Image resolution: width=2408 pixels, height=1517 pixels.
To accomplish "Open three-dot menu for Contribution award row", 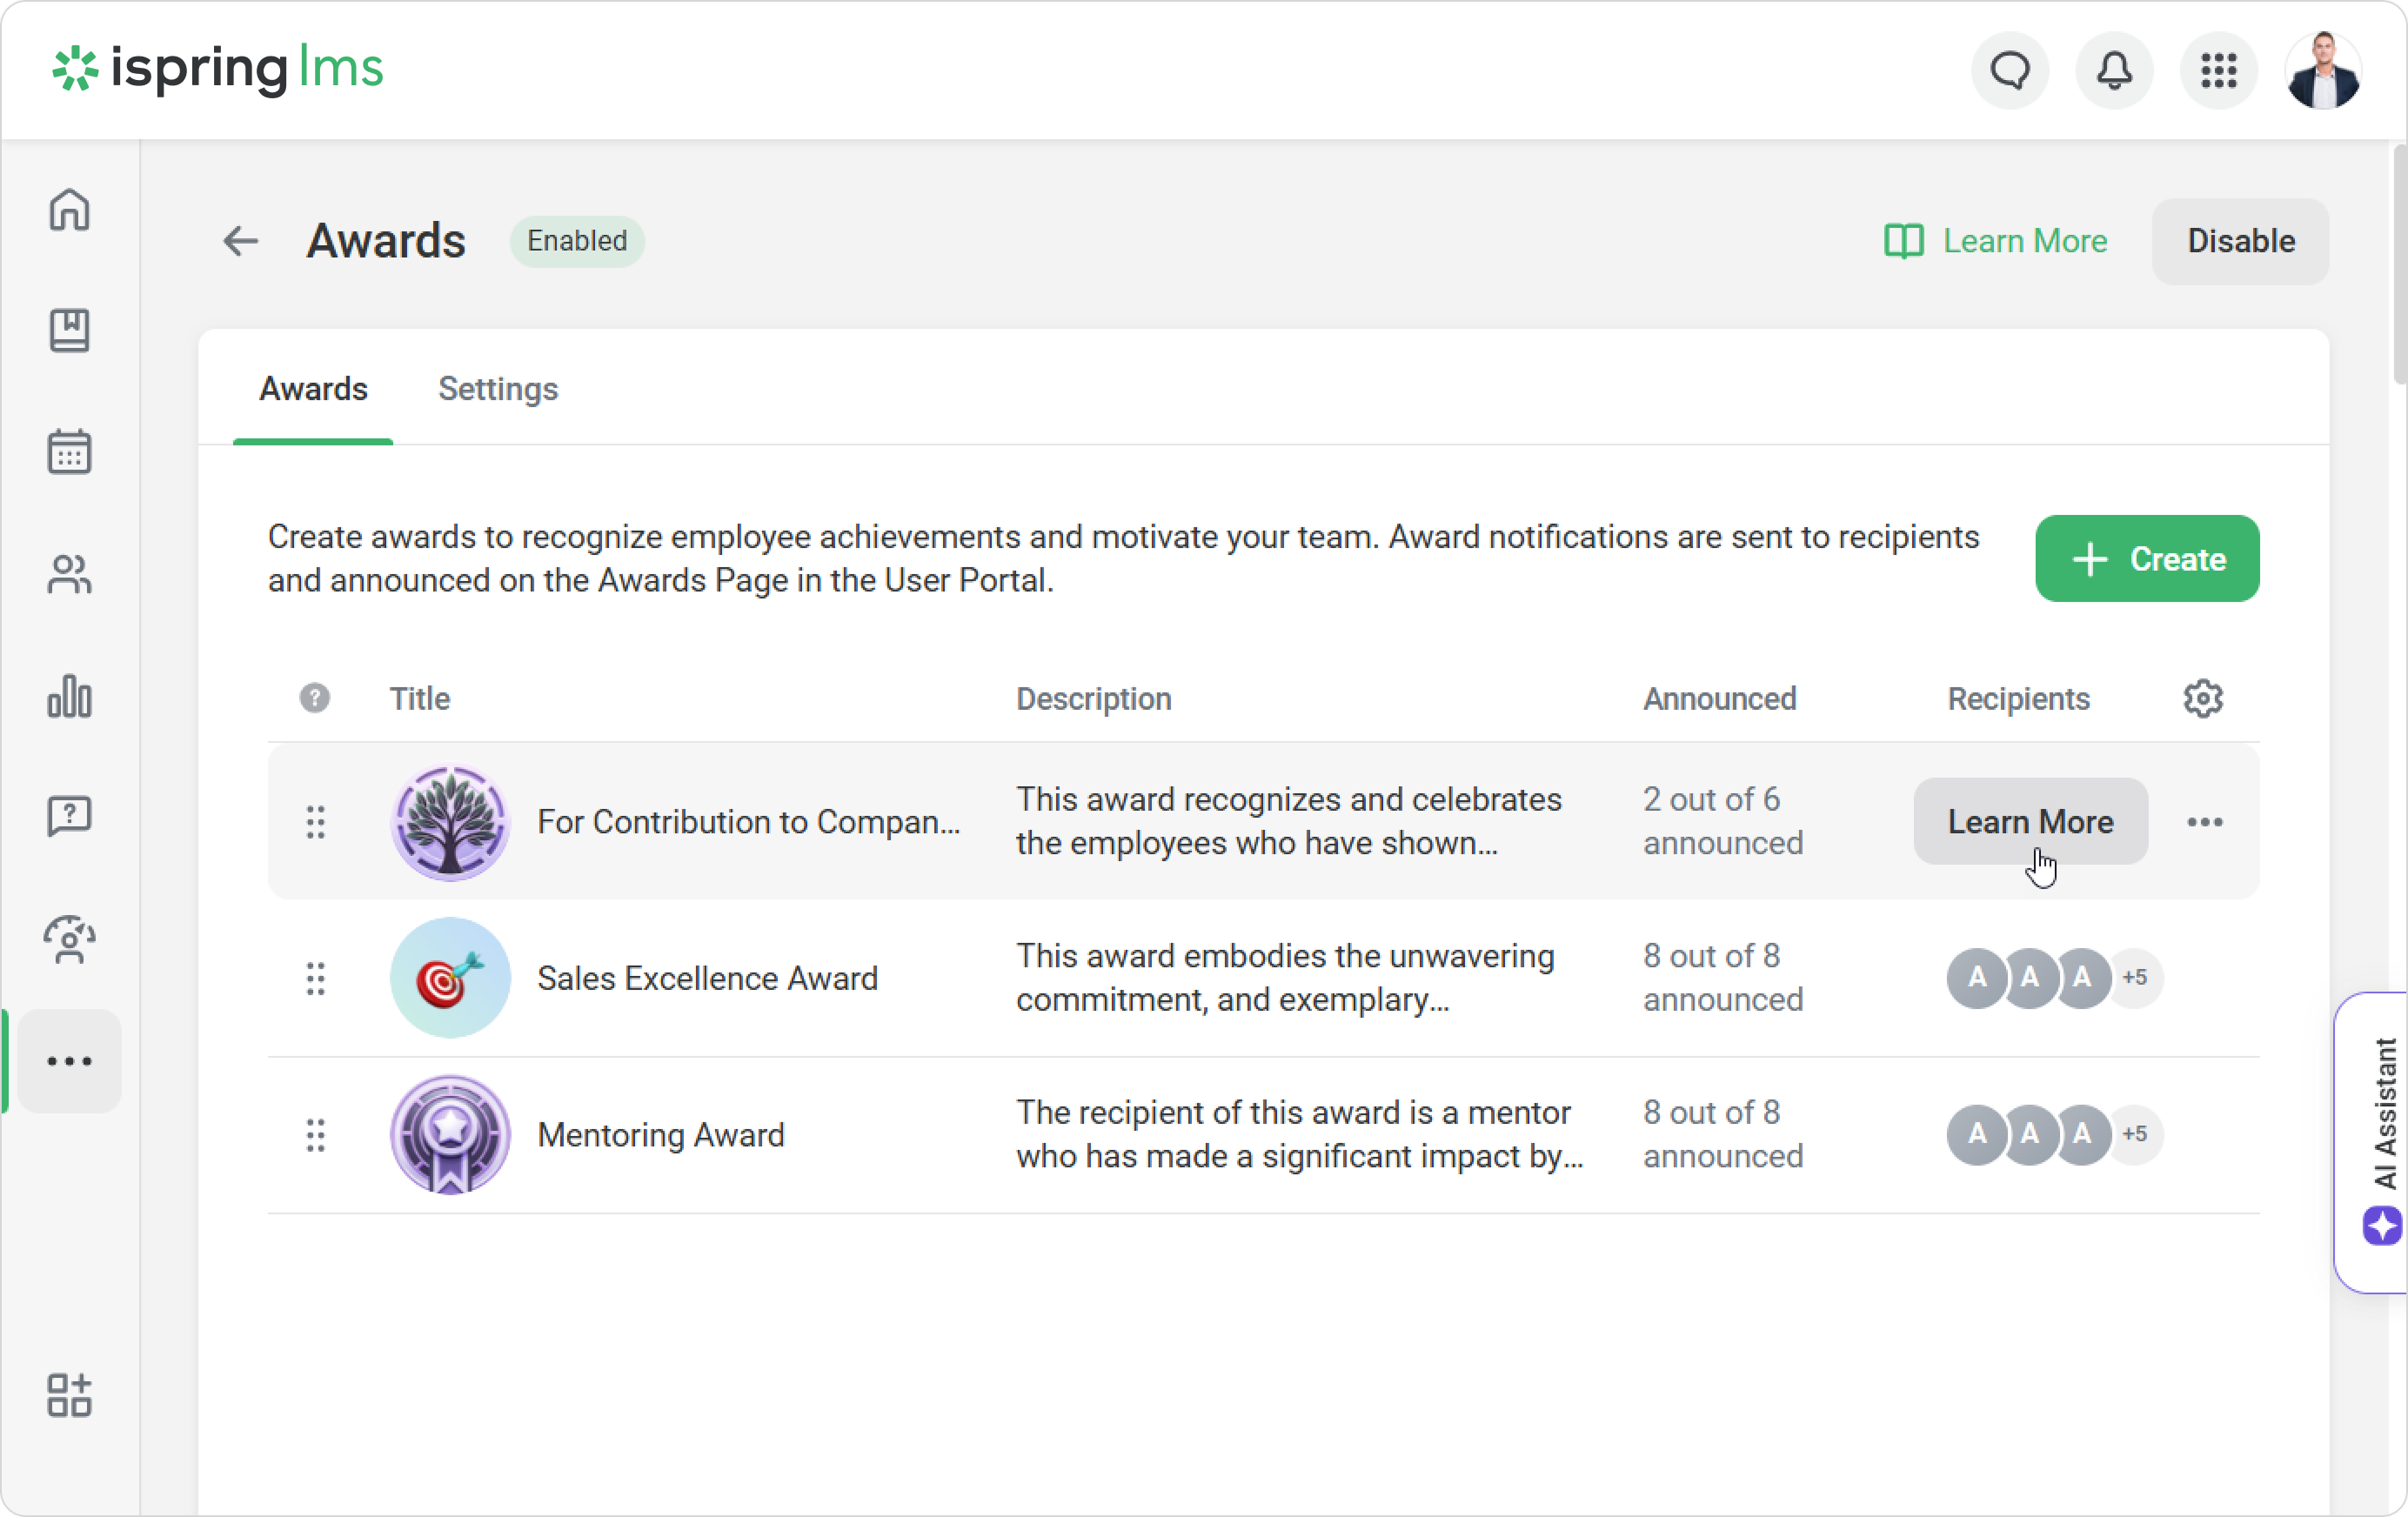I will tap(2204, 822).
